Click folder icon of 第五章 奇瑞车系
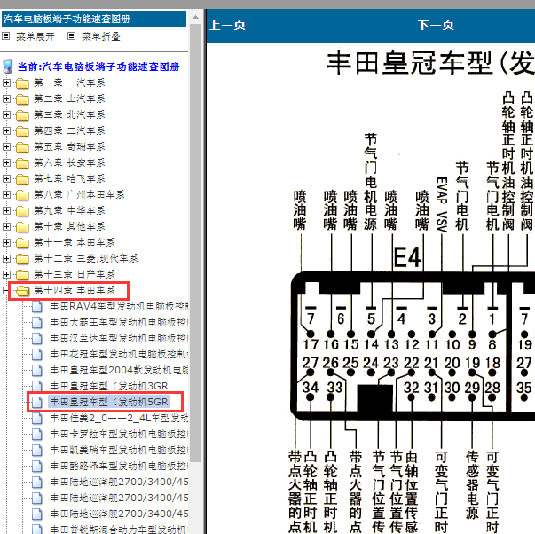Screen dimensions: 535x534 click(x=22, y=146)
